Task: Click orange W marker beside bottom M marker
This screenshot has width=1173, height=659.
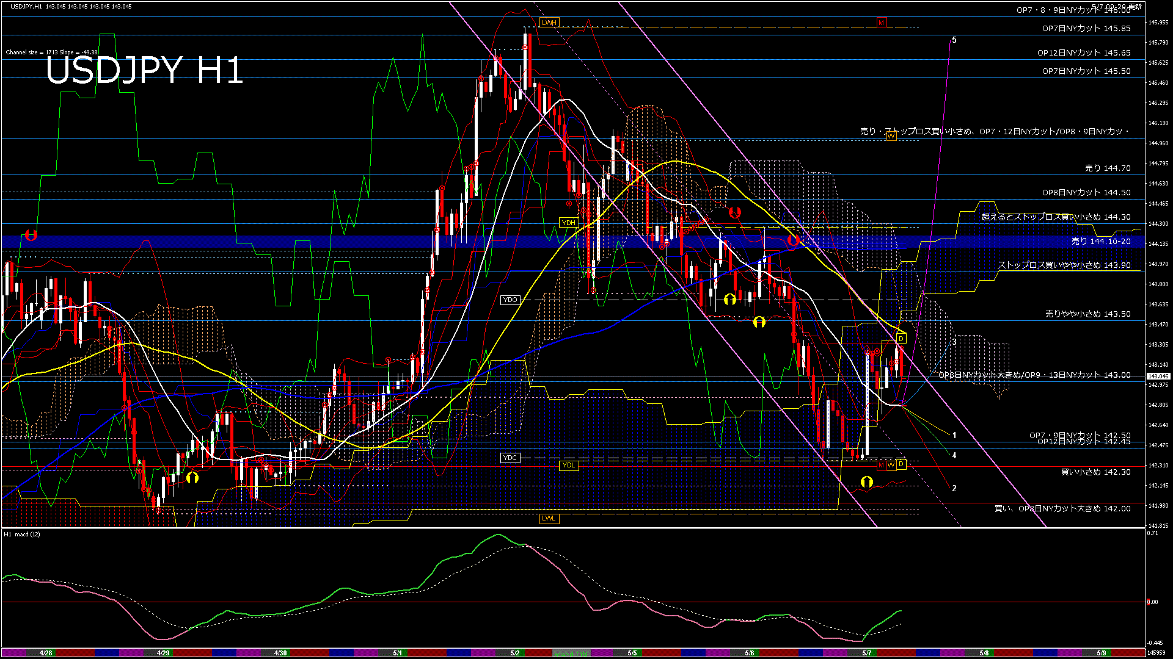Action: pyautogui.click(x=891, y=465)
